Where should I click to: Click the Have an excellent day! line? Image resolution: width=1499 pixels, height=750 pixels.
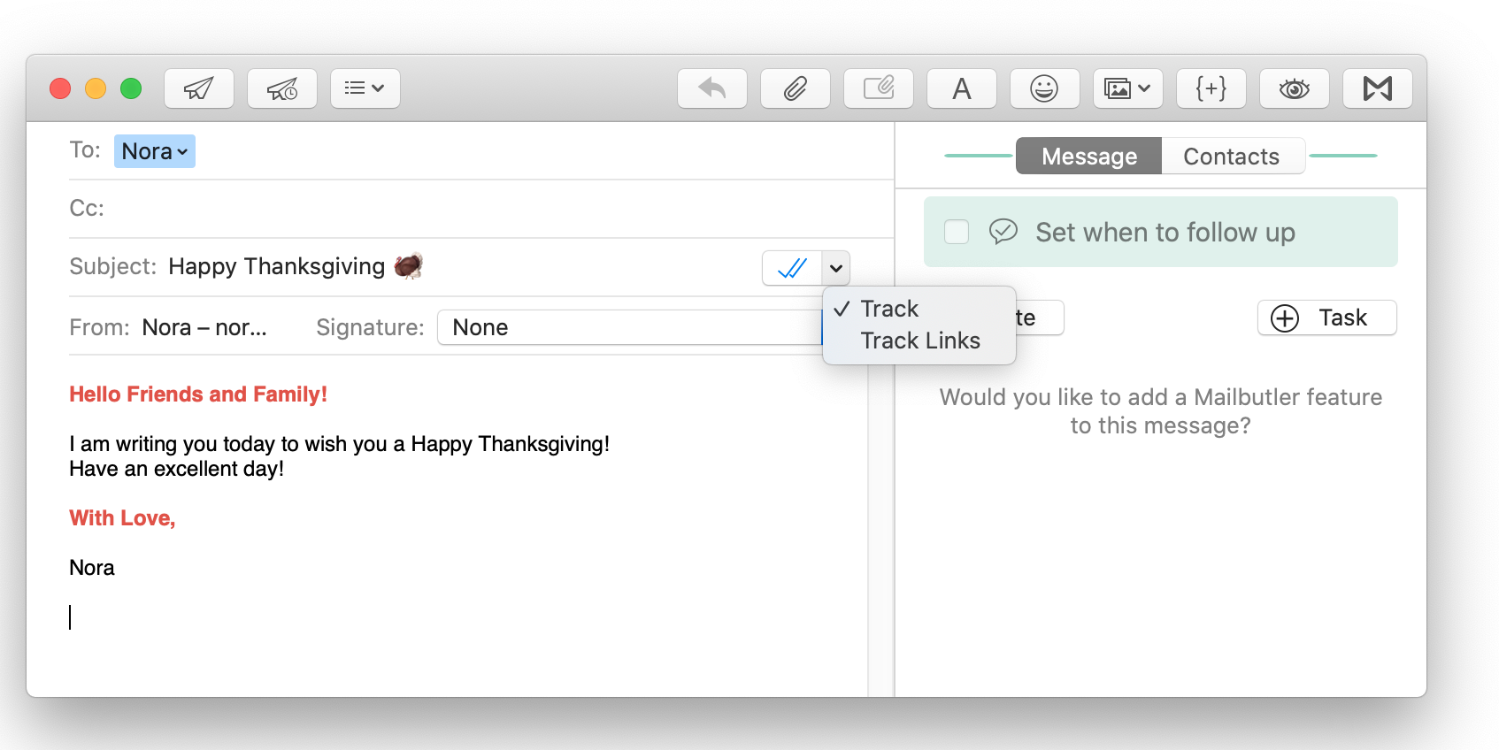coord(177,469)
